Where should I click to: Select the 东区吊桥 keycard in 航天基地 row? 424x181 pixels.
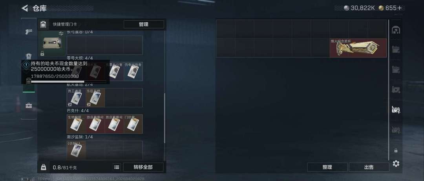(95, 98)
